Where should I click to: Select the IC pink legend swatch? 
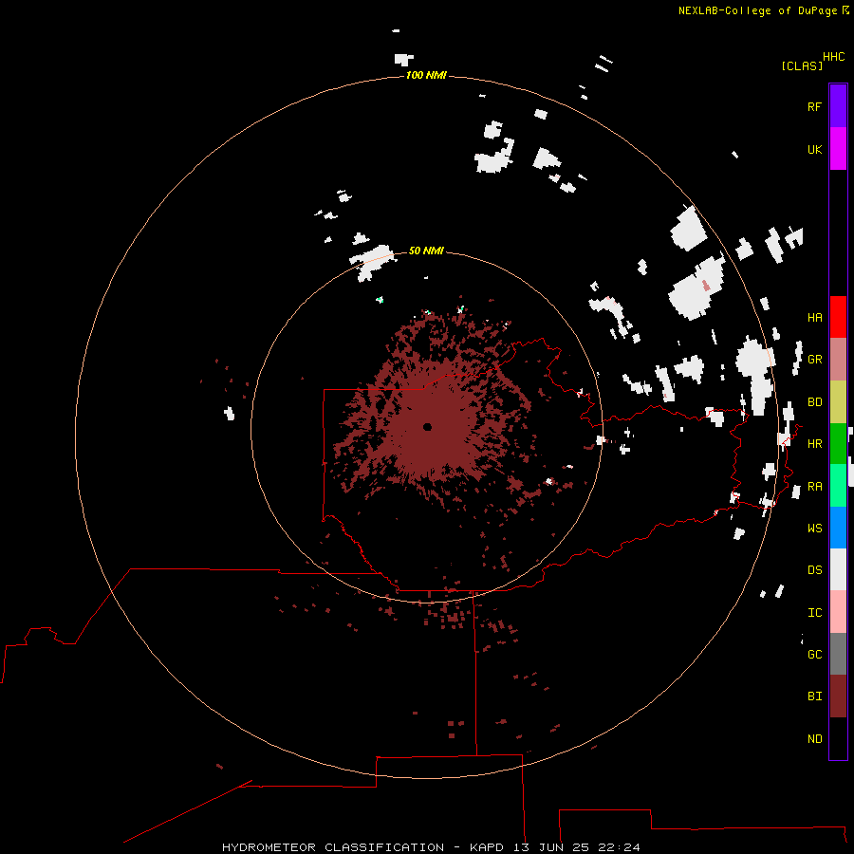tap(838, 612)
